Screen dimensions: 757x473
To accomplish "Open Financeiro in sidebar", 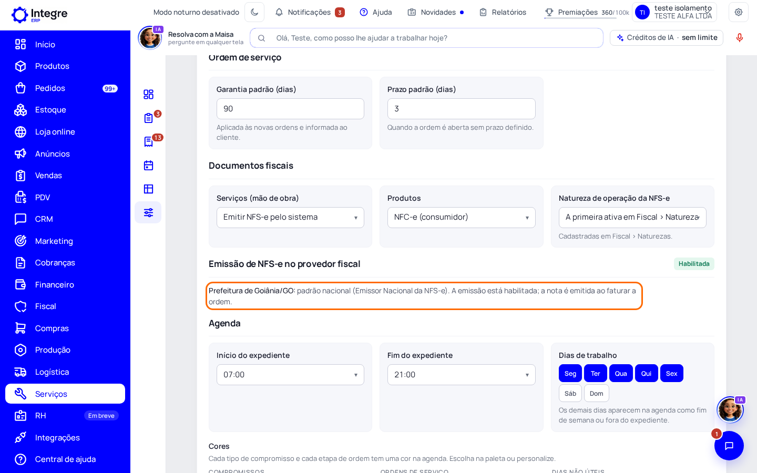I will point(65,285).
